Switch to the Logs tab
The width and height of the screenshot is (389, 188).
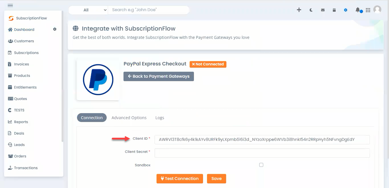[160, 118]
